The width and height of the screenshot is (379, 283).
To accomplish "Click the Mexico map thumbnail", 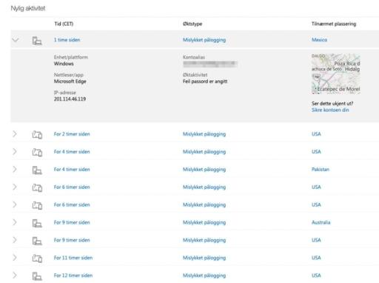I will click(336, 74).
